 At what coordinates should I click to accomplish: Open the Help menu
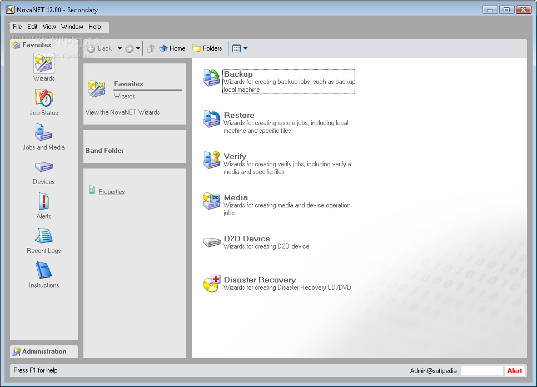(95, 27)
